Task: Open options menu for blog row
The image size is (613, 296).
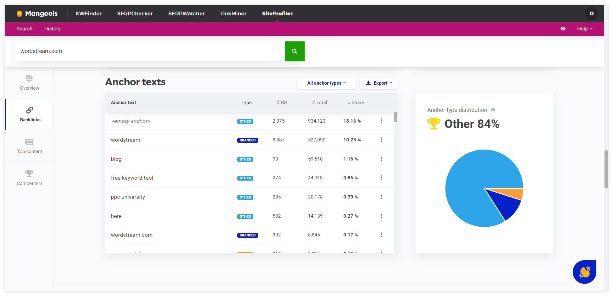Action: (382, 159)
